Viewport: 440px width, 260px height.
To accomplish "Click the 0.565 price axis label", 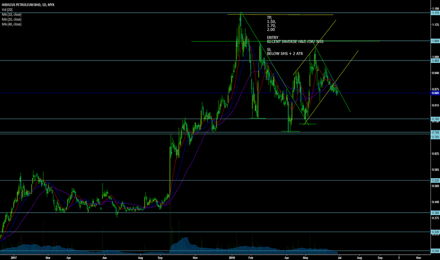I will point(435,170).
